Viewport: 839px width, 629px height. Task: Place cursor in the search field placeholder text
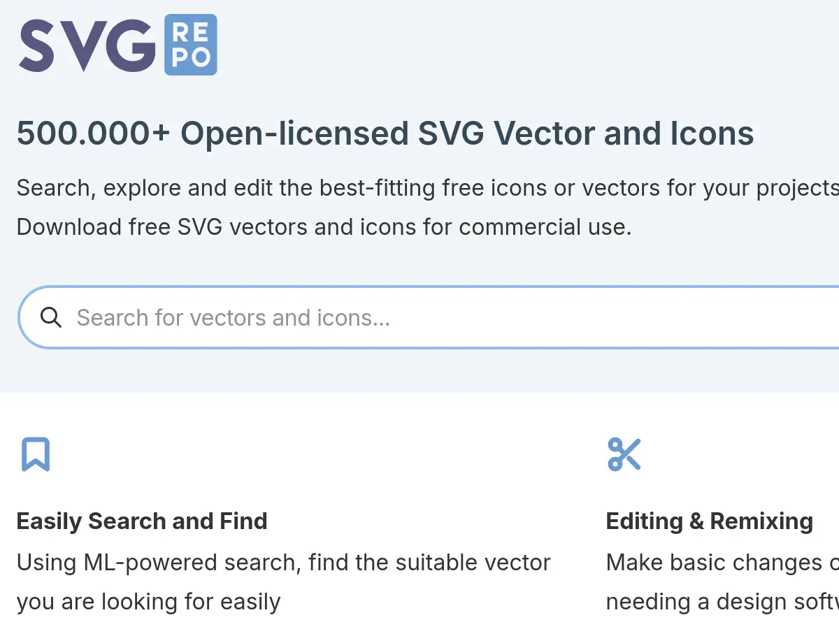[234, 317]
